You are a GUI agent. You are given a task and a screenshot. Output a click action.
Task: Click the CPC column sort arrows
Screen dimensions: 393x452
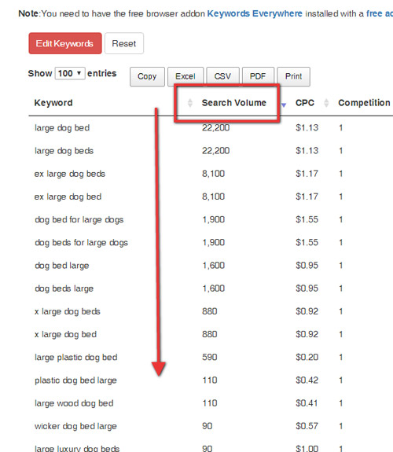click(x=326, y=103)
